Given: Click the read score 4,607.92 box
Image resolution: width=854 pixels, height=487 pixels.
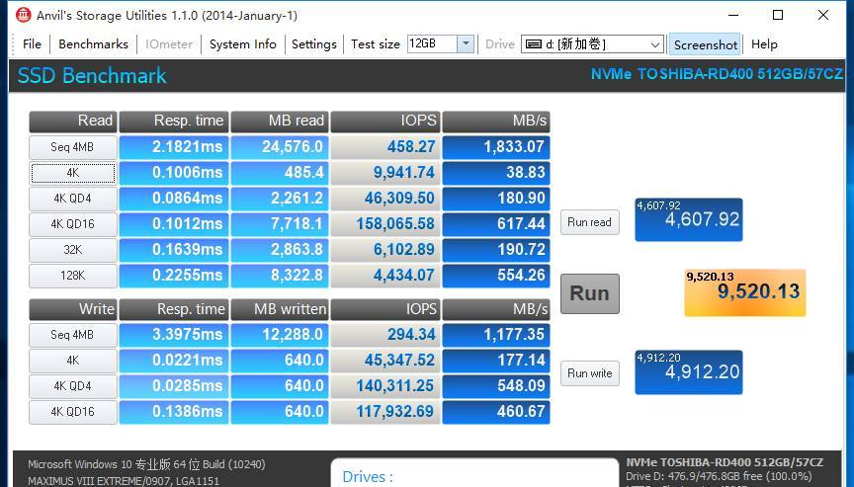Looking at the screenshot, I should tap(688, 219).
